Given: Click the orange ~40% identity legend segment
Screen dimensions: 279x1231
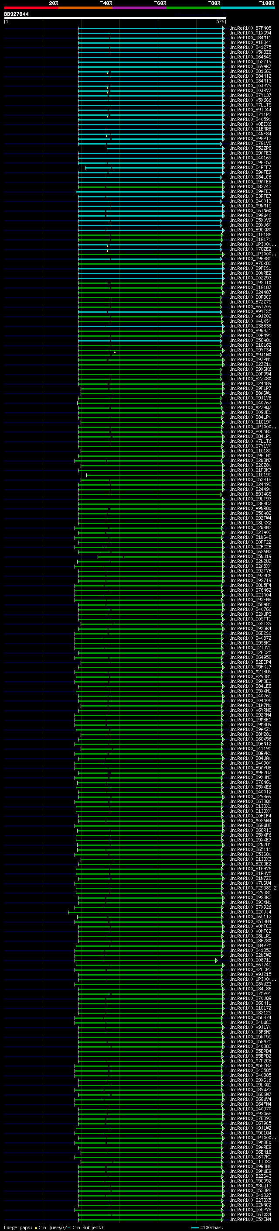Looking at the screenshot, I should point(85,8).
